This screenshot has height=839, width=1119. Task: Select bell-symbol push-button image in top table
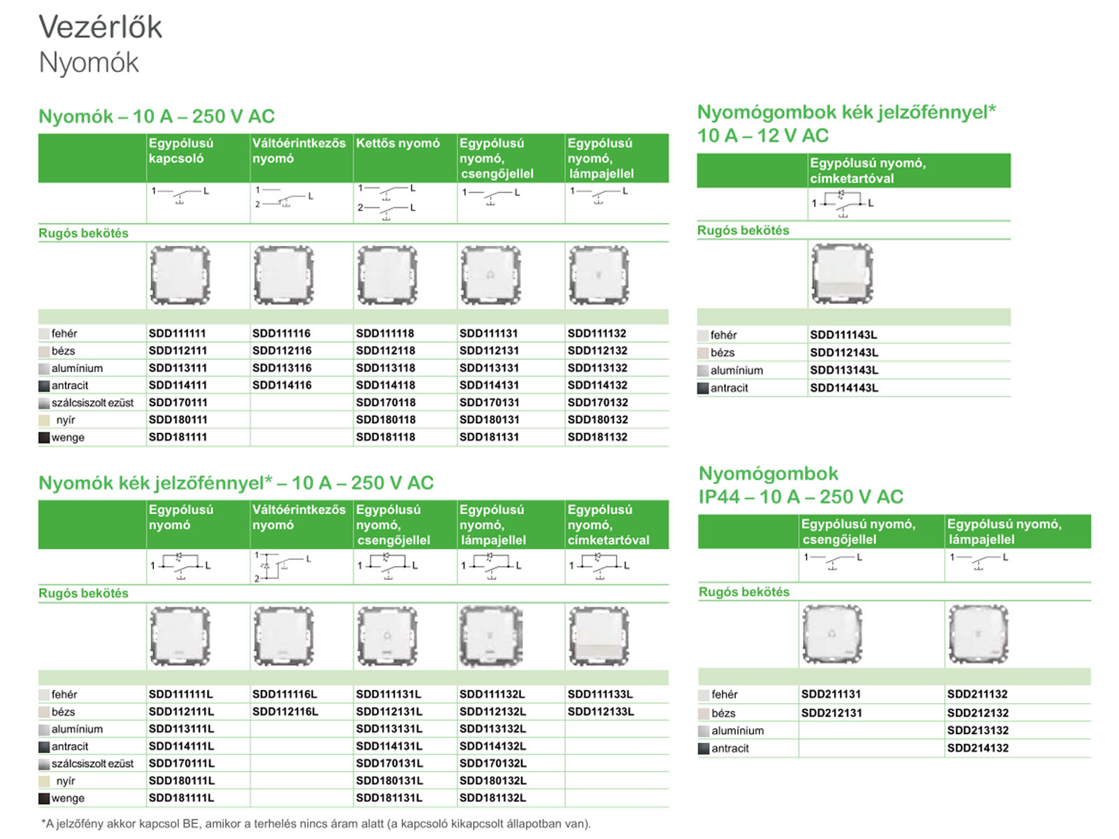[x=491, y=275]
